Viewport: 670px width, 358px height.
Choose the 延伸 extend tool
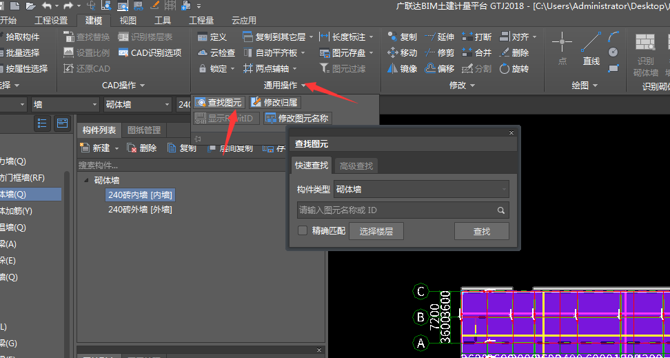click(x=440, y=37)
